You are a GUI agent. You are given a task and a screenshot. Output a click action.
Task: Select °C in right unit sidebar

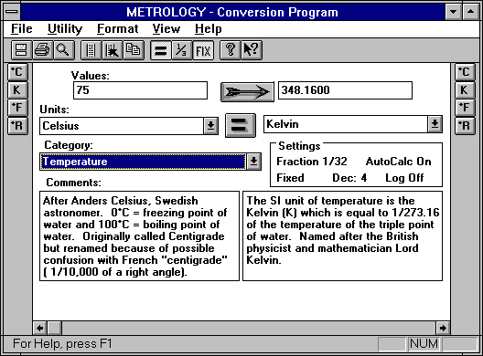point(465,72)
